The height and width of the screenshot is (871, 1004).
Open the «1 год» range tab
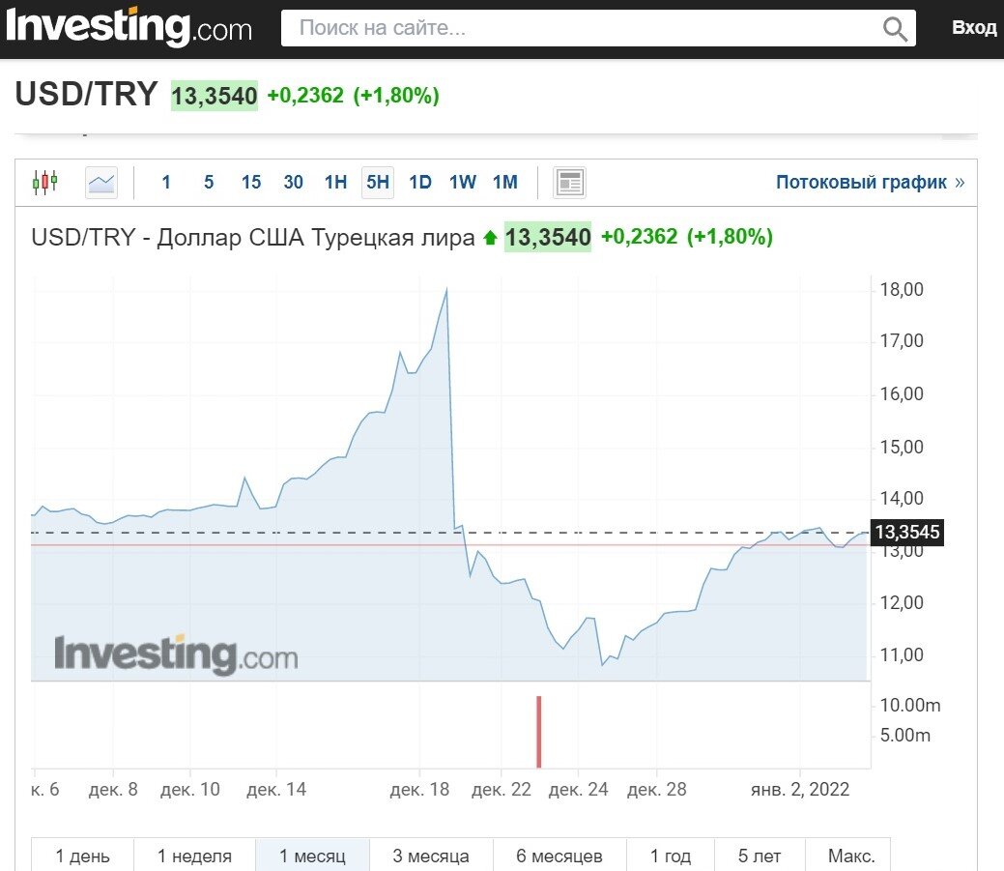coord(671,856)
